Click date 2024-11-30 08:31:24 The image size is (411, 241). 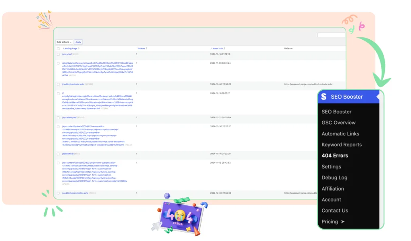[220, 63]
